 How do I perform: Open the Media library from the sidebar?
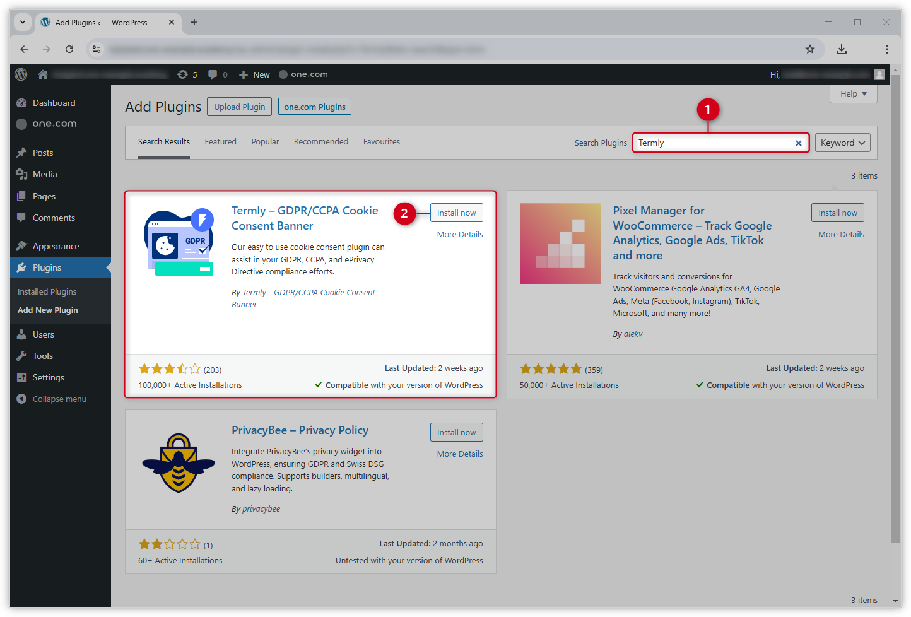(44, 174)
